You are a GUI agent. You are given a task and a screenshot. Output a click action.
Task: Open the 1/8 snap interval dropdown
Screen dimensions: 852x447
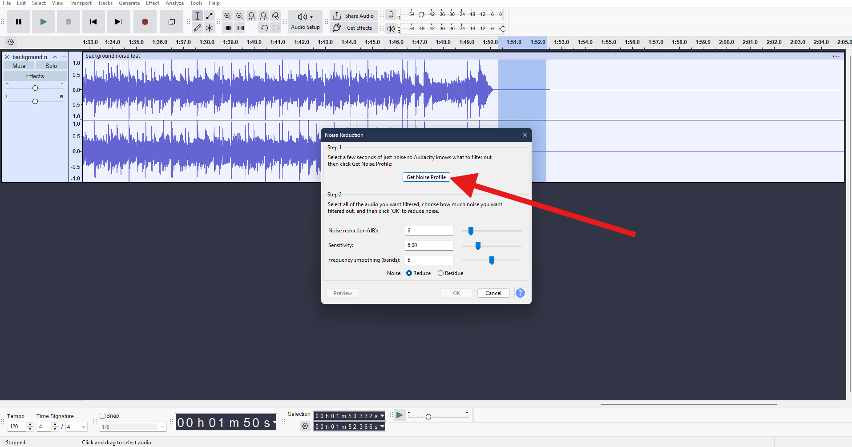(x=162, y=427)
